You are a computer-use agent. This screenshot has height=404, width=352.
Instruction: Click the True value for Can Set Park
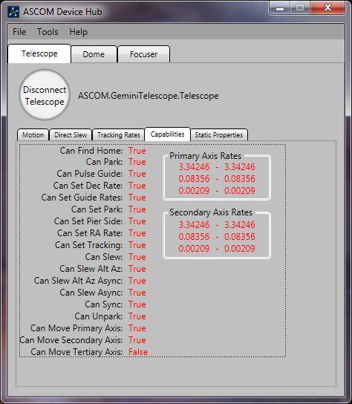137,209
